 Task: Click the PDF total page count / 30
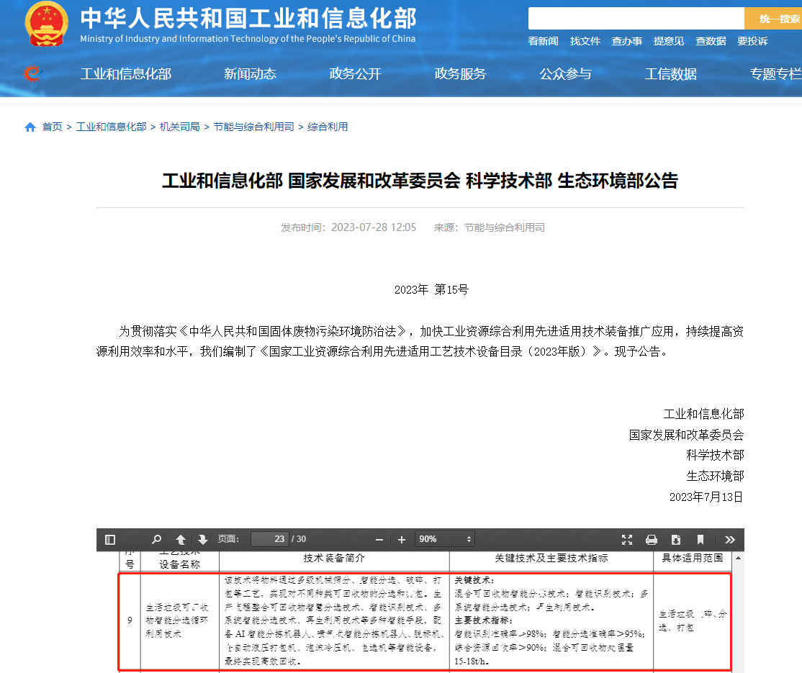pos(299,539)
